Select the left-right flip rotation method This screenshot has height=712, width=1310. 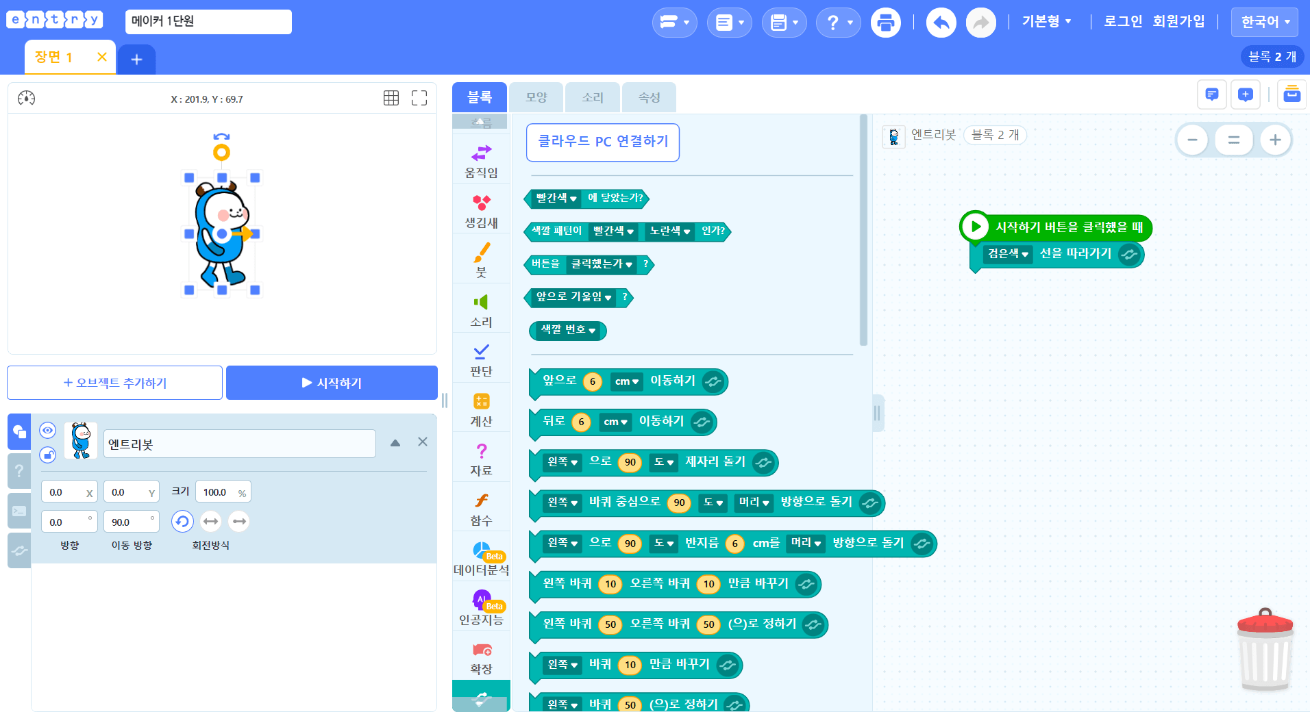click(210, 522)
